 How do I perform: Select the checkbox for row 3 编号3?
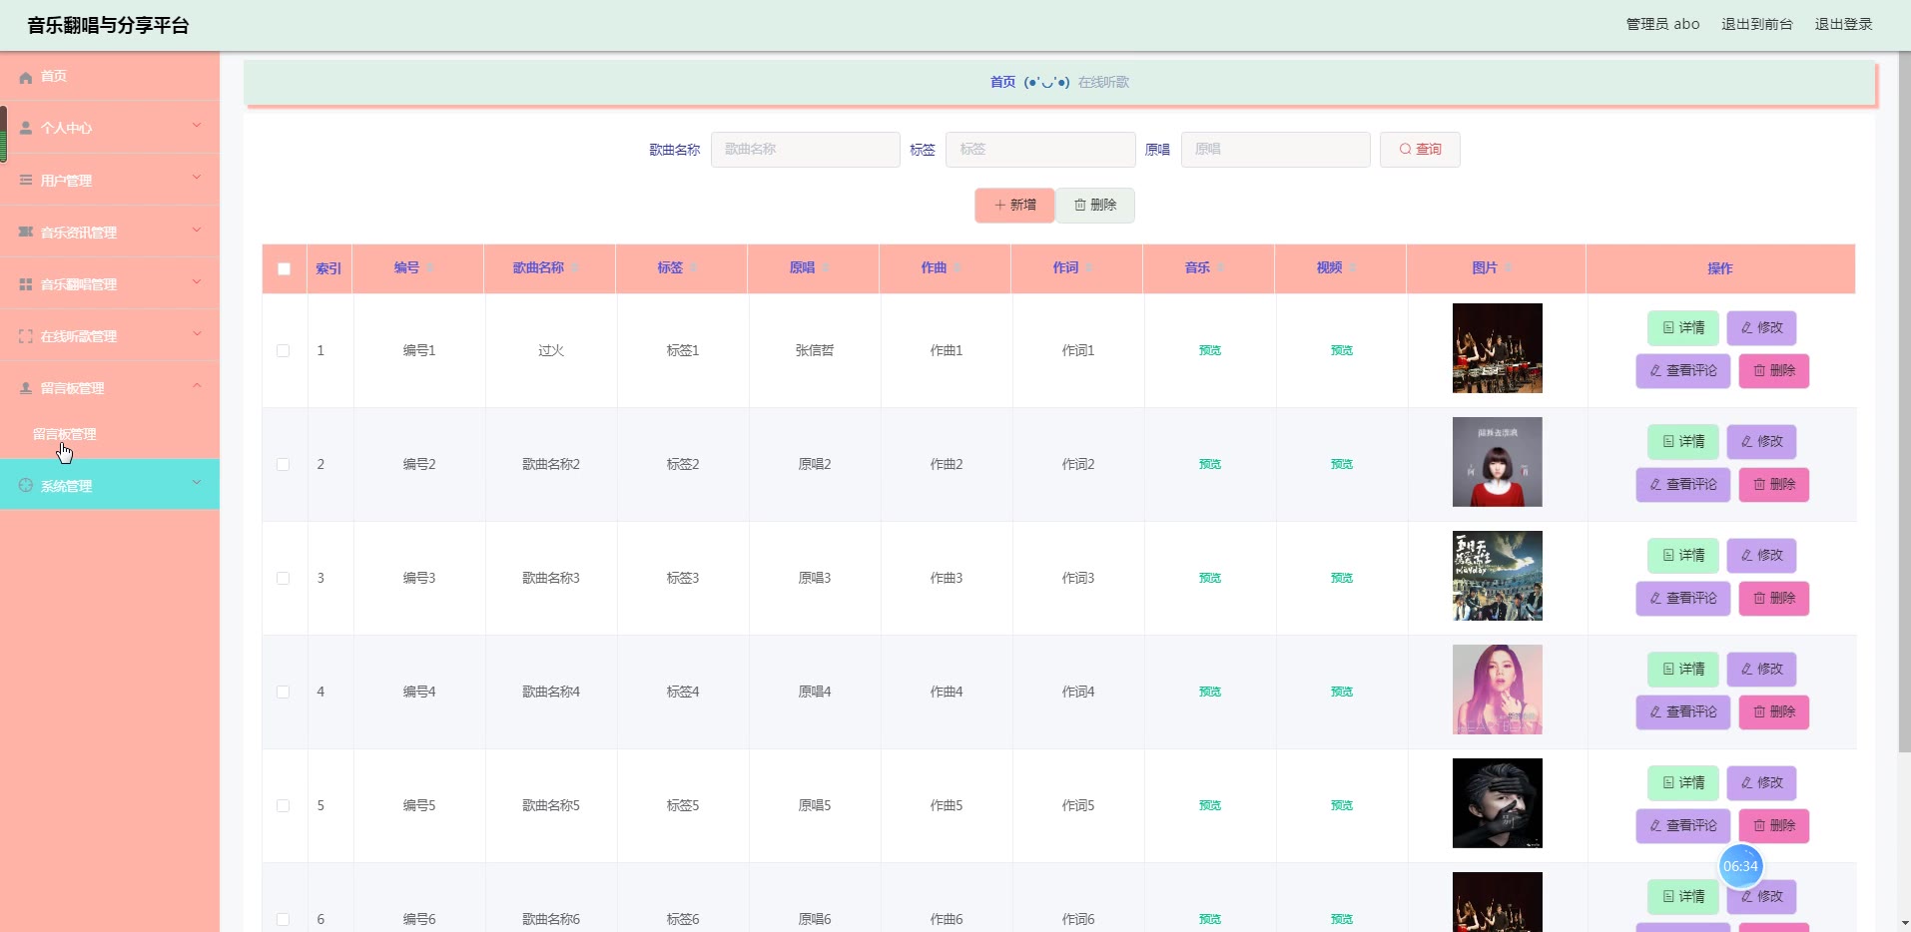284,579
